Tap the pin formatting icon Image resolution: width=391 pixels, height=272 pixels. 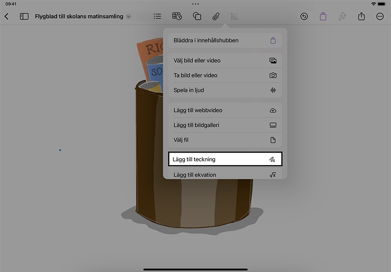pos(342,16)
